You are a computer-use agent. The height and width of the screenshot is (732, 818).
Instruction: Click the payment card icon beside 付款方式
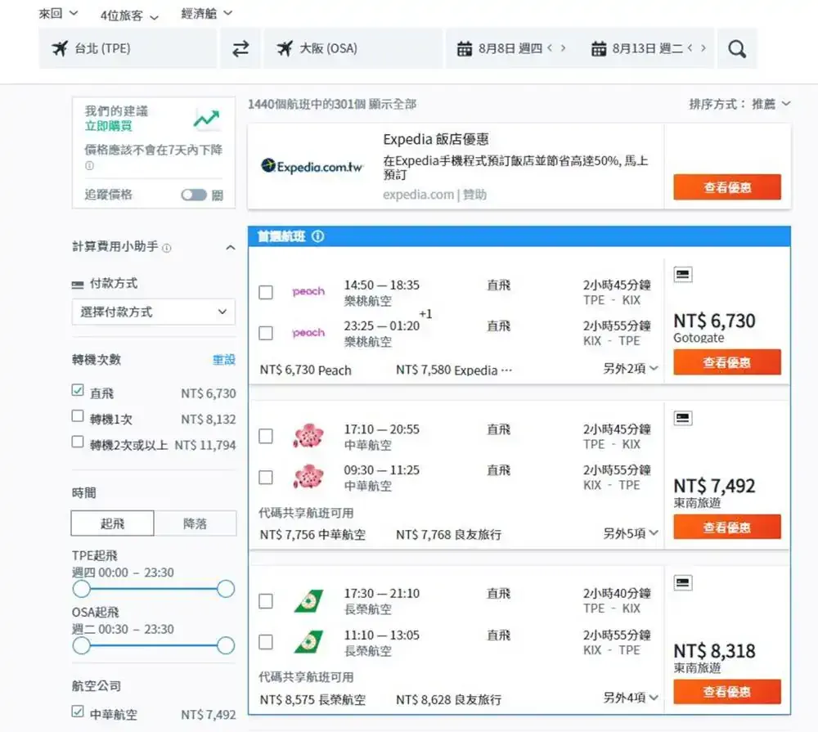click(x=78, y=285)
